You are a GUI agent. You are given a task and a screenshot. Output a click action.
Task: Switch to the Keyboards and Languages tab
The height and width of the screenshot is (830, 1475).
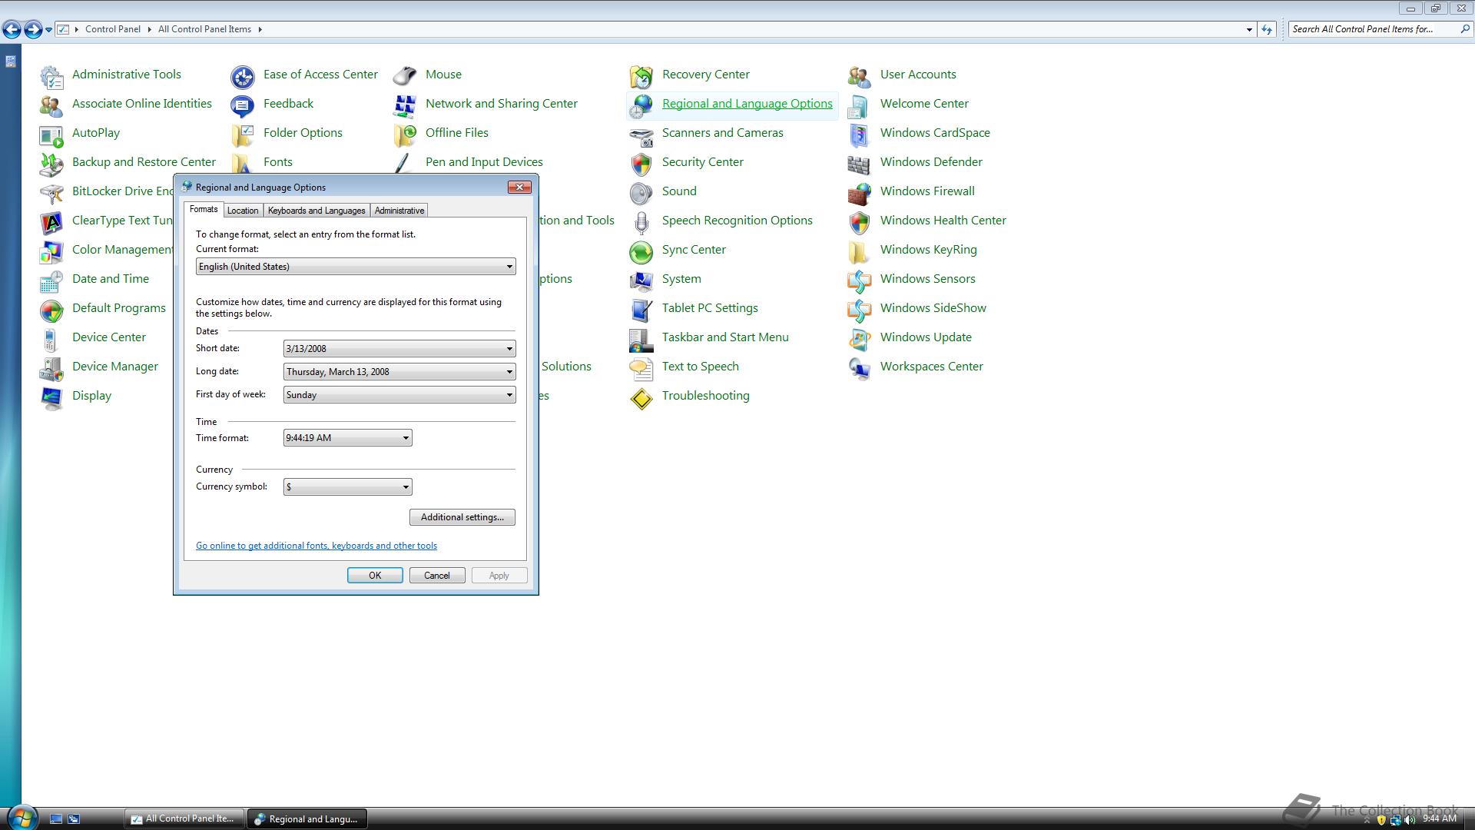click(x=316, y=211)
